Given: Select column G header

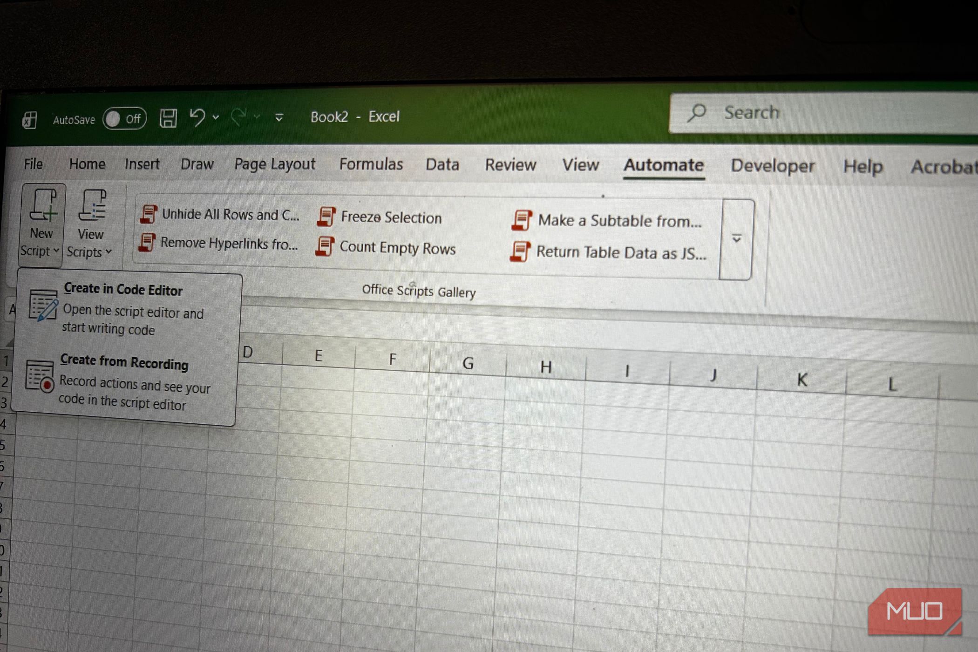Looking at the screenshot, I should [x=468, y=363].
